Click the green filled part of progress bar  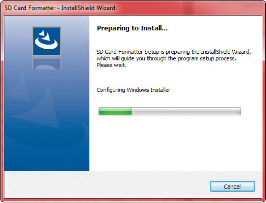pos(115,111)
